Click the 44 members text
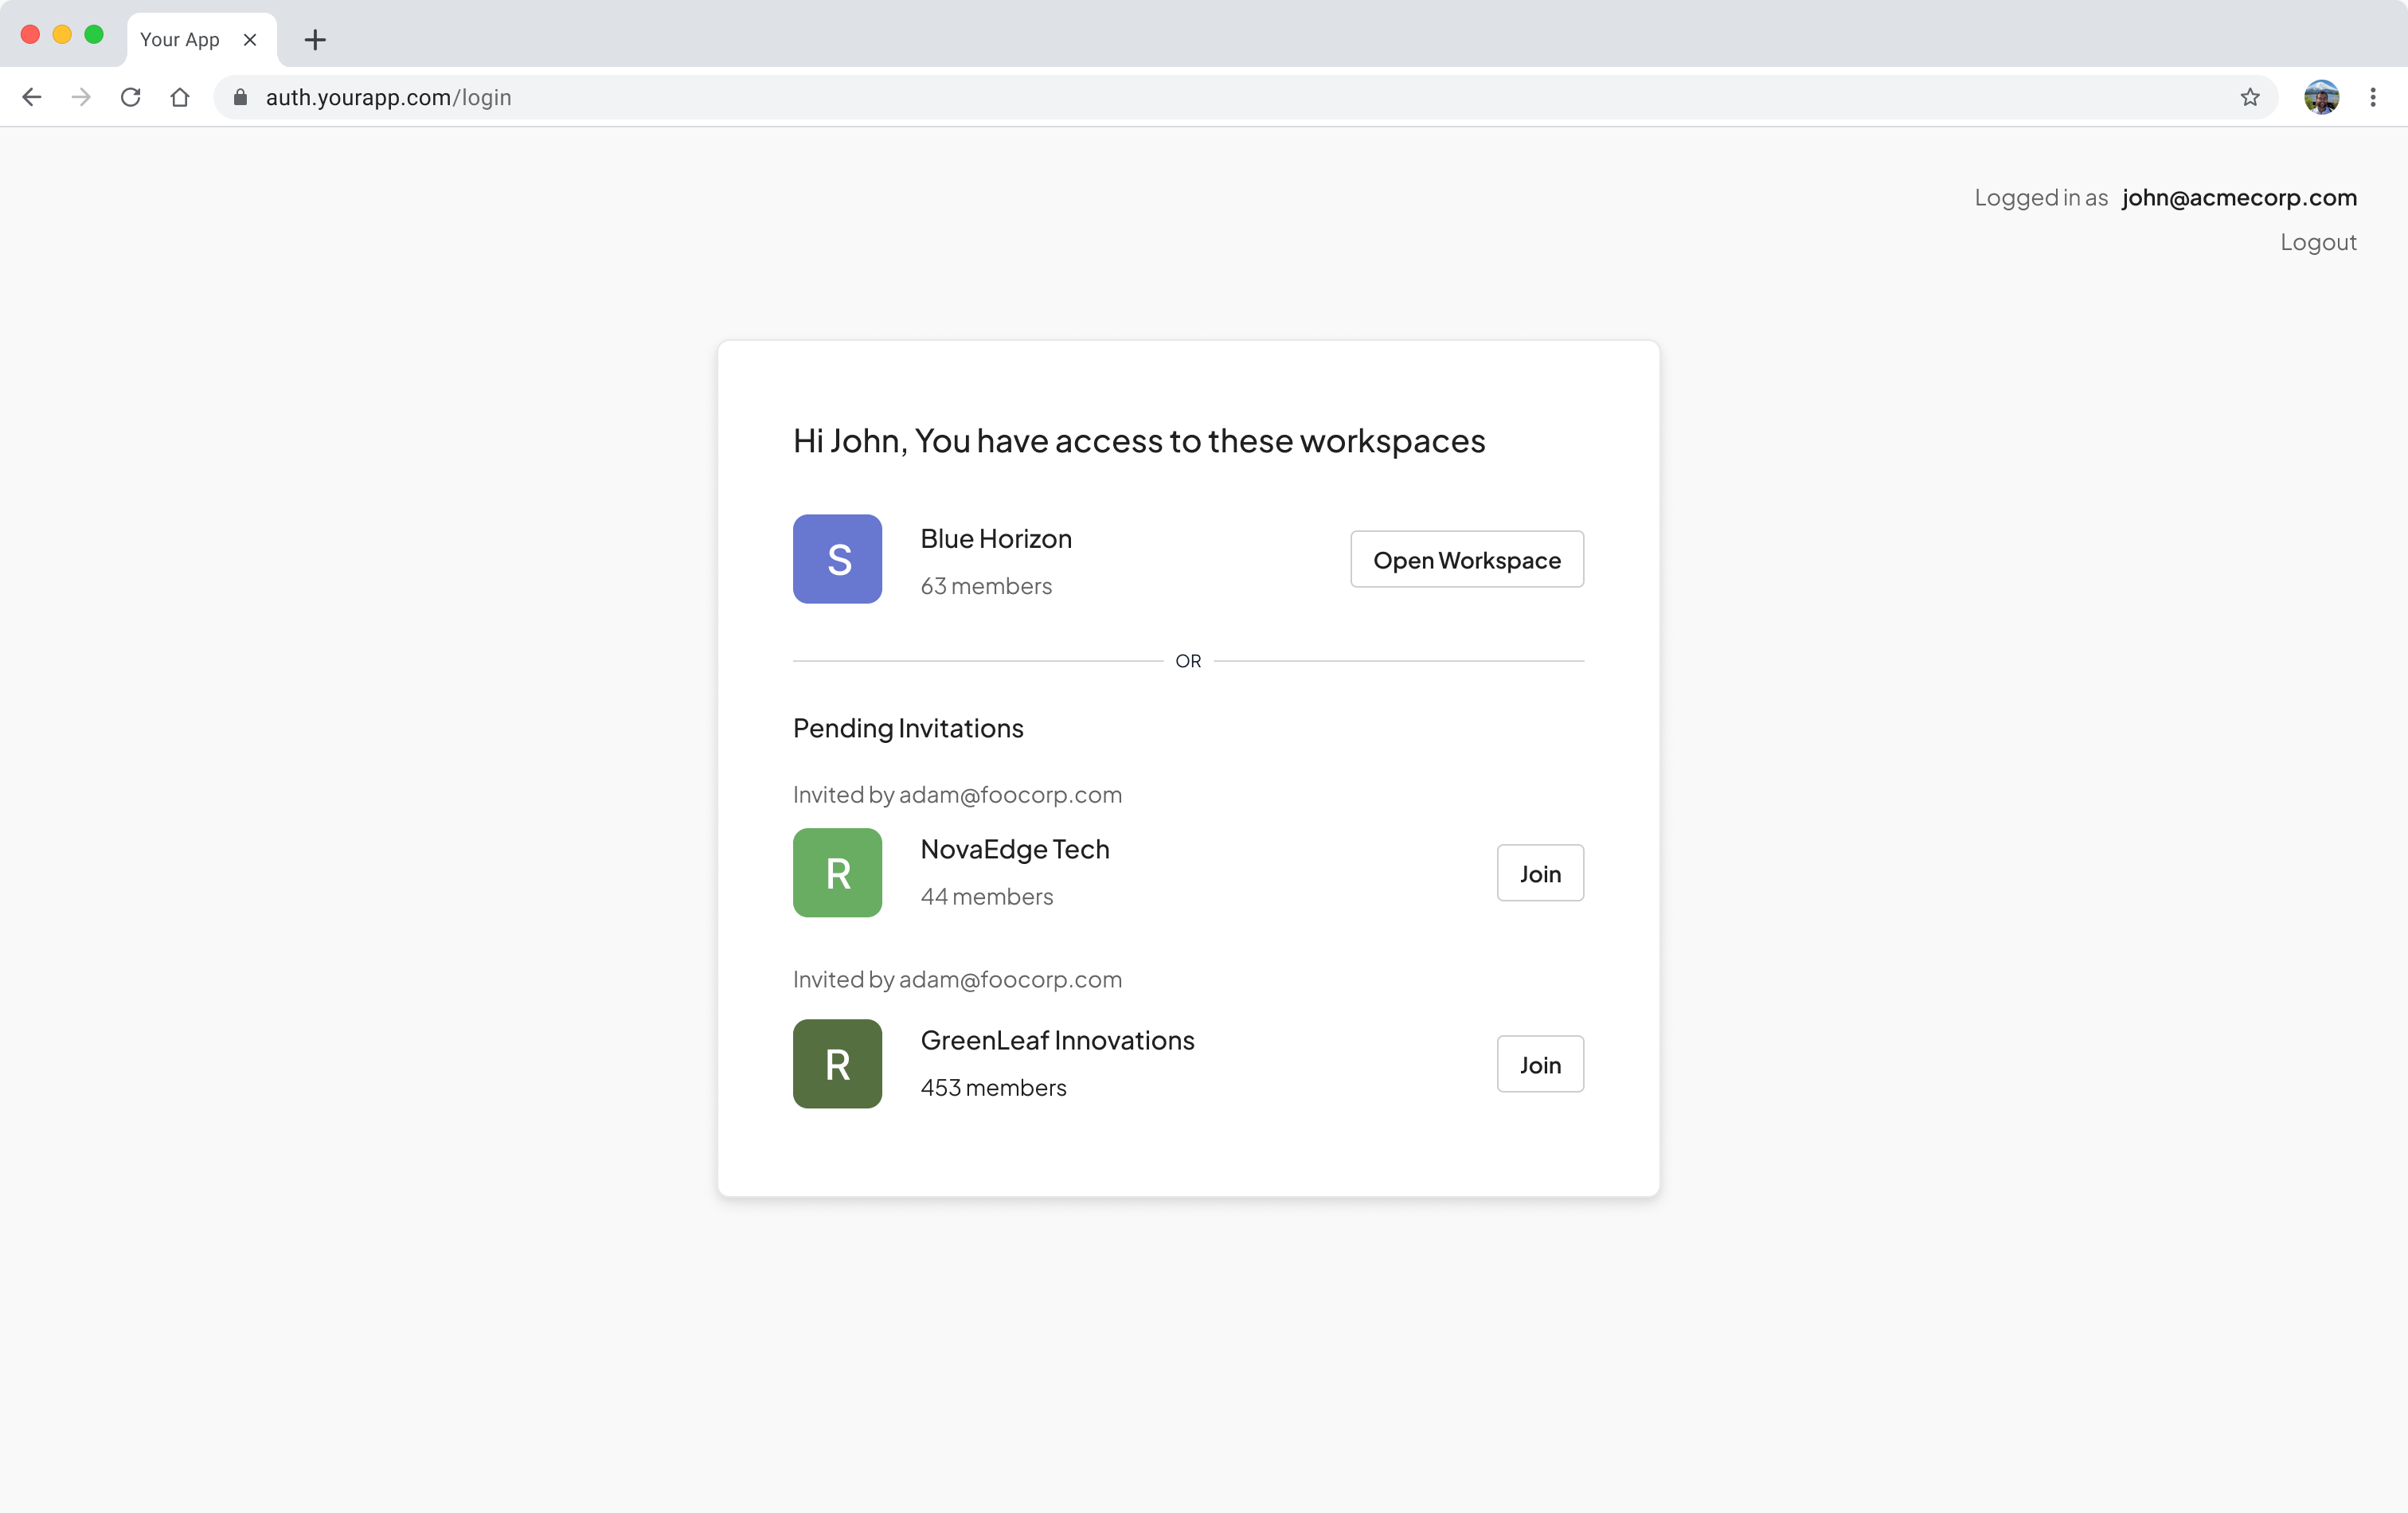2408x1513 pixels. click(987, 896)
